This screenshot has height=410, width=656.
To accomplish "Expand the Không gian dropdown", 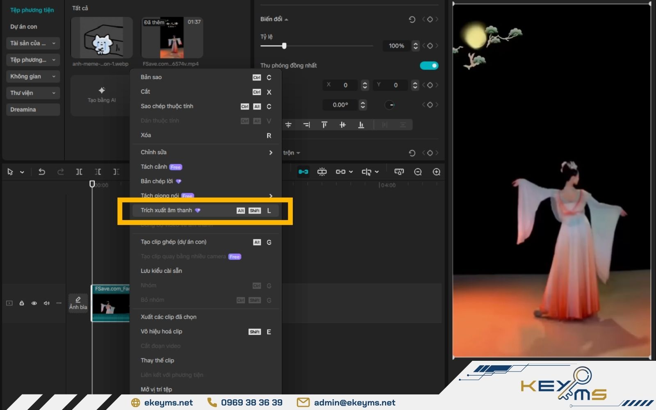I will click(x=33, y=76).
